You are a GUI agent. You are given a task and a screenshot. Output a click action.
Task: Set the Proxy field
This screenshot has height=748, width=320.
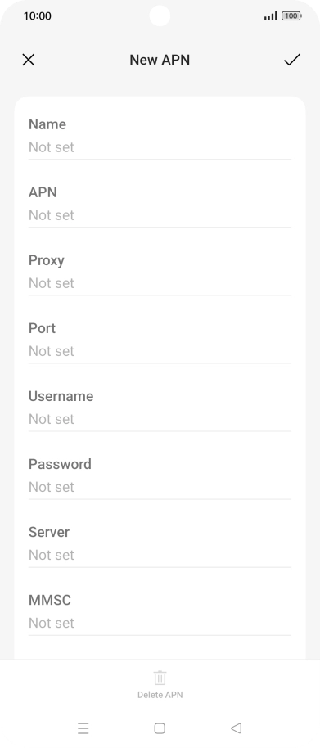coord(160,272)
